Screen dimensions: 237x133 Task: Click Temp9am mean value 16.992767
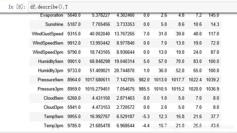pyautogui.click(x=100, y=117)
